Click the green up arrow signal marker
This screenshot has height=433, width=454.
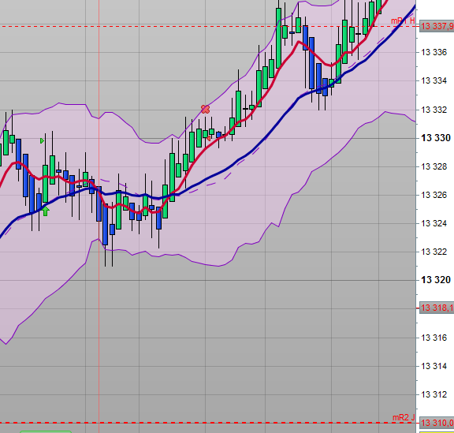[46, 211]
